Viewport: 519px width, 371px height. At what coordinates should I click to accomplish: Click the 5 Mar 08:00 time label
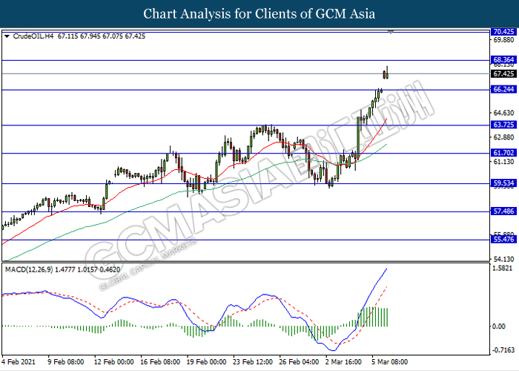coord(389,362)
